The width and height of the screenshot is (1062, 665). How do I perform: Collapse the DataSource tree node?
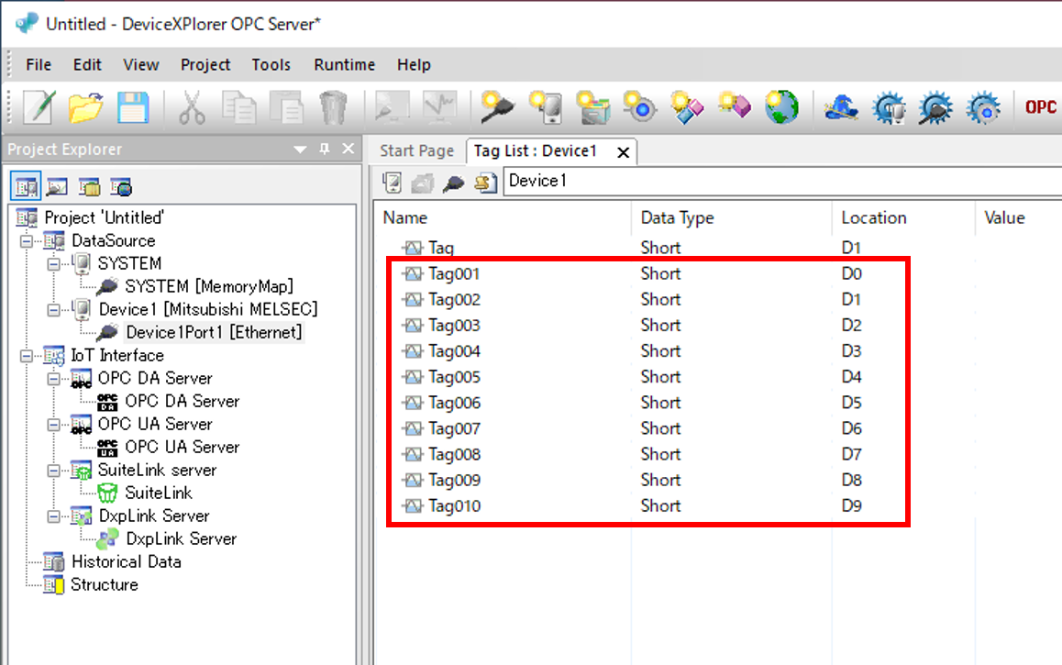25,241
